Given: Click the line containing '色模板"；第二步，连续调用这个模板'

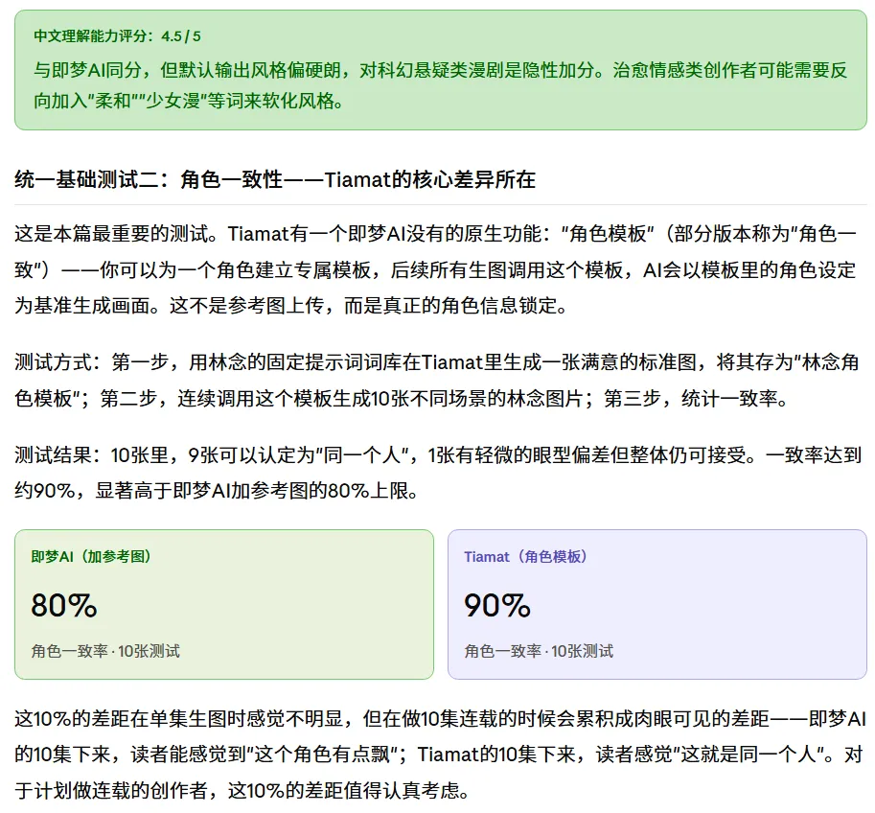Looking at the screenshot, I should (x=402, y=399).
